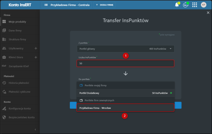Collapse the left sidebar with the chevron
Screen dimensions: 212x134
(36, 130)
